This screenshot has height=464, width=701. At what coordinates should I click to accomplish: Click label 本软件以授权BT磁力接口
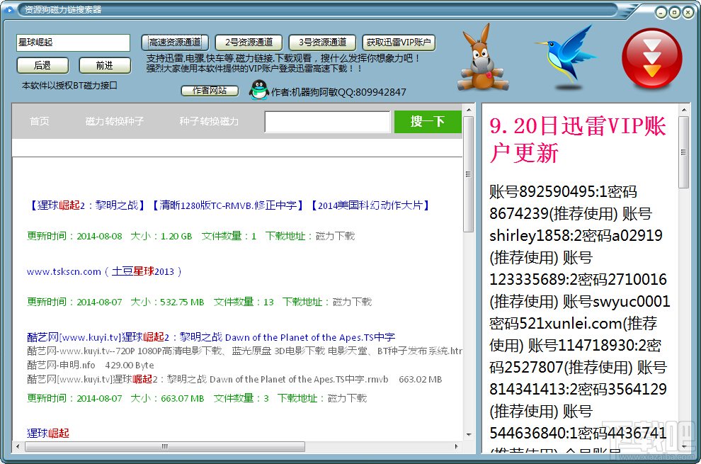point(69,86)
